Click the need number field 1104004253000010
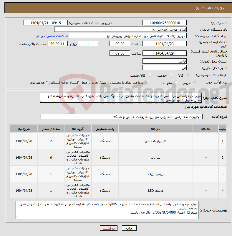232x236 pixels. (x=165, y=23)
